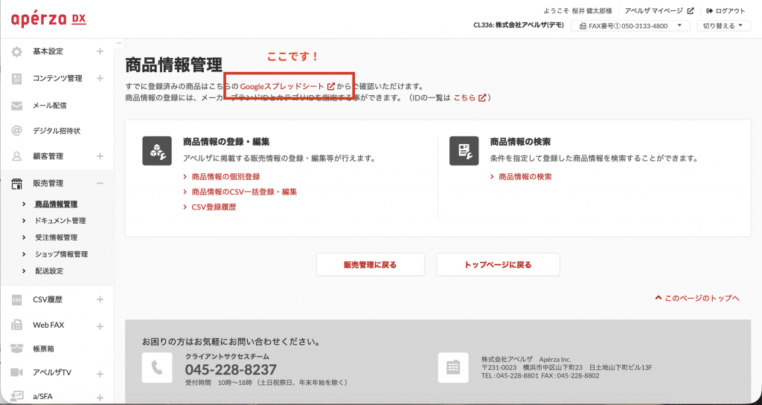Click the 帳票箱 sidebar icon
The height and width of the screenshot is (405, 762).
pos(17,348)
